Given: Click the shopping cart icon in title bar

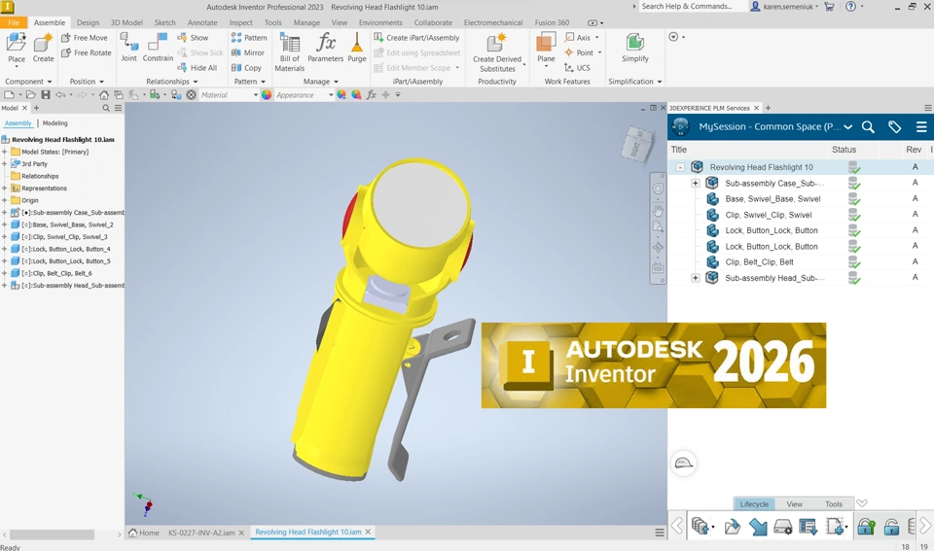Looking at the screenshot, I should (829, 7).
